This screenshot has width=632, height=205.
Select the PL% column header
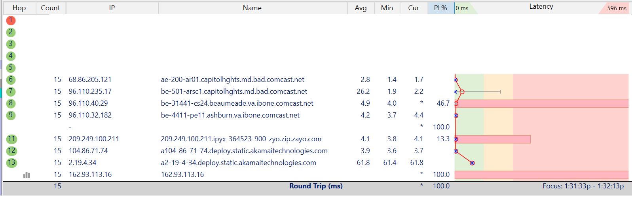[x=440, y=8]
